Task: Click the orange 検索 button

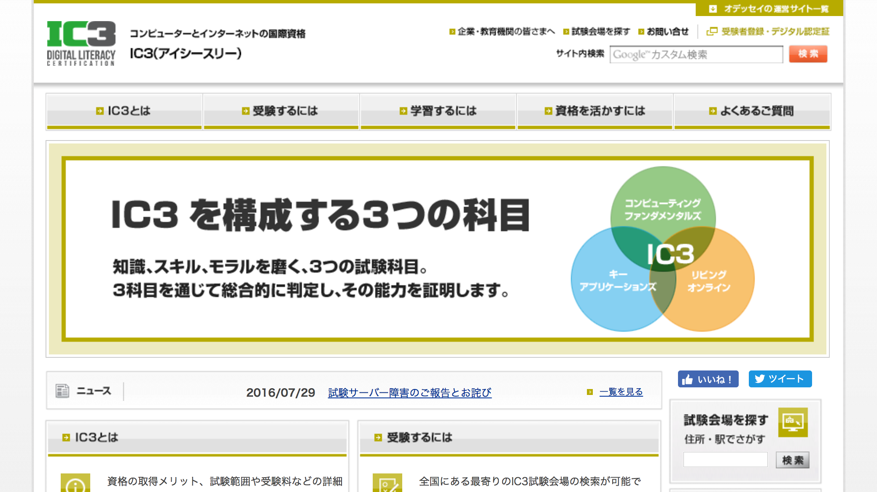Action: click(808, 54)
